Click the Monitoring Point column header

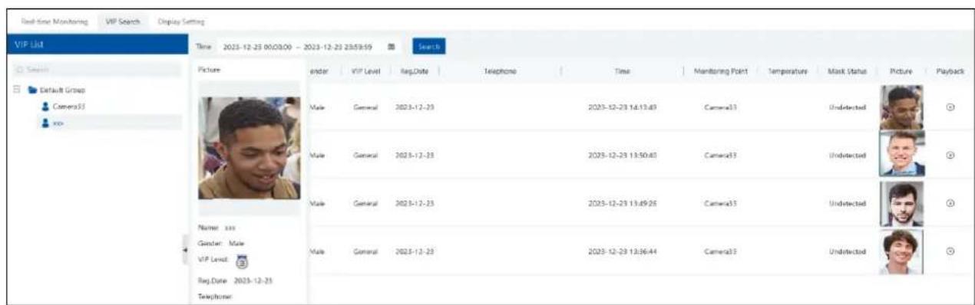(x=721, y=71)
